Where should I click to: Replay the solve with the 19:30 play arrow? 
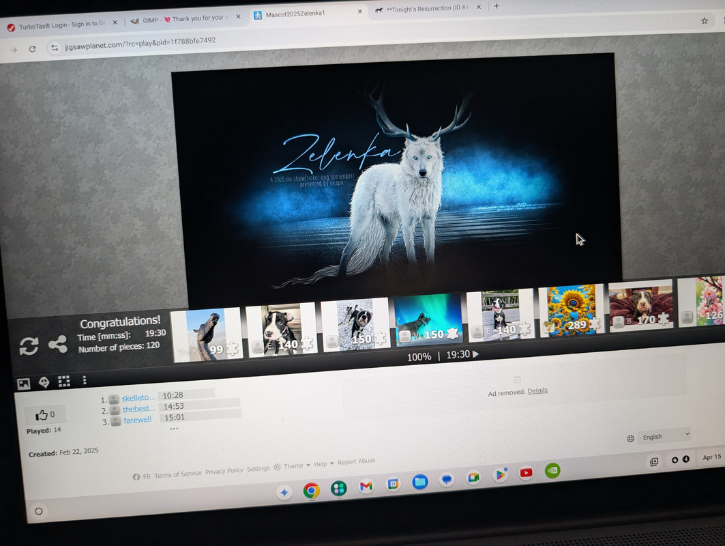(475, 354)
